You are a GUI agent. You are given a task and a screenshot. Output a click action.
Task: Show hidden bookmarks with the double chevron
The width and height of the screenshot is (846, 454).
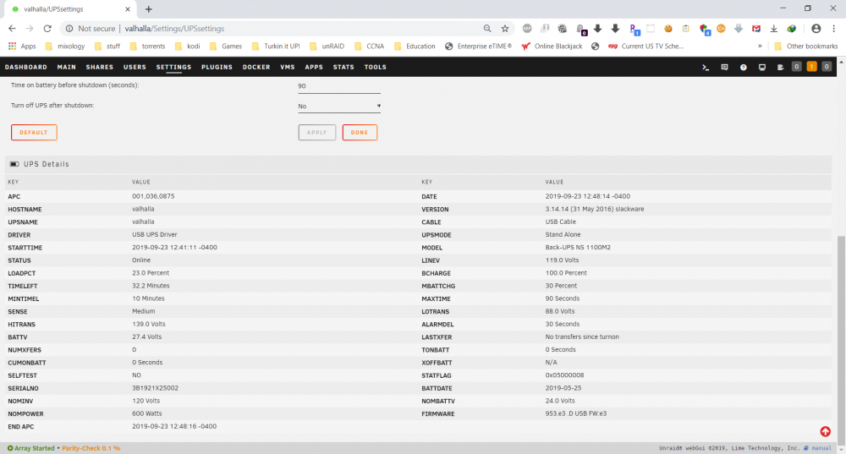point(760,46)
